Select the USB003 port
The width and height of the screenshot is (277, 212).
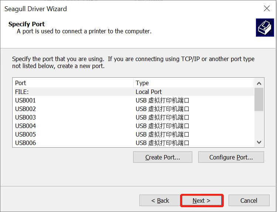(134, 117)
